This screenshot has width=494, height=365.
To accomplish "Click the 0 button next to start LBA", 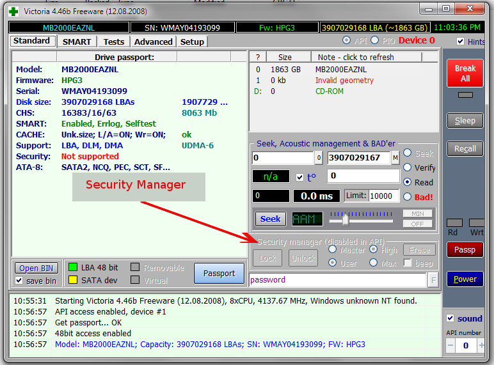I will [x=319, y=157].
